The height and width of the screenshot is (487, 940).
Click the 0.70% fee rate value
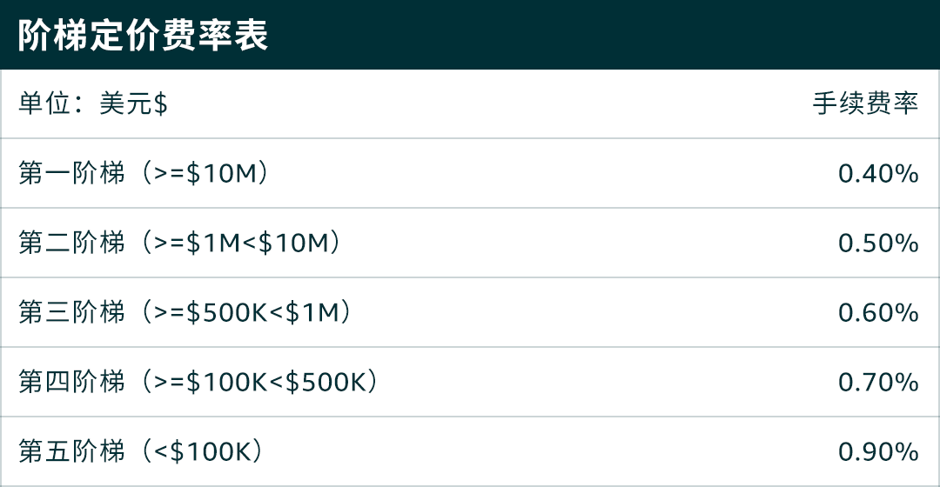pos(878,382)
